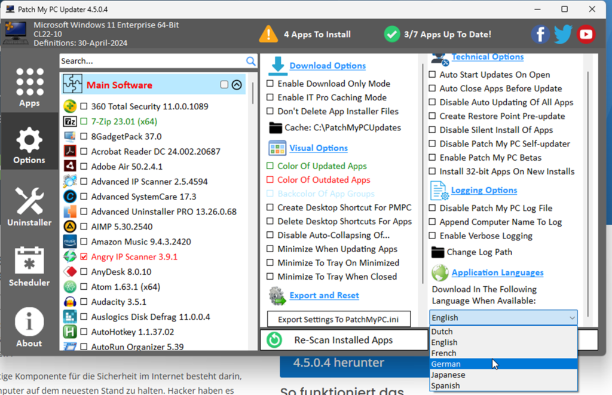Click the YouTube icon in header
The image size is (612, 395).
pos(586,34)
